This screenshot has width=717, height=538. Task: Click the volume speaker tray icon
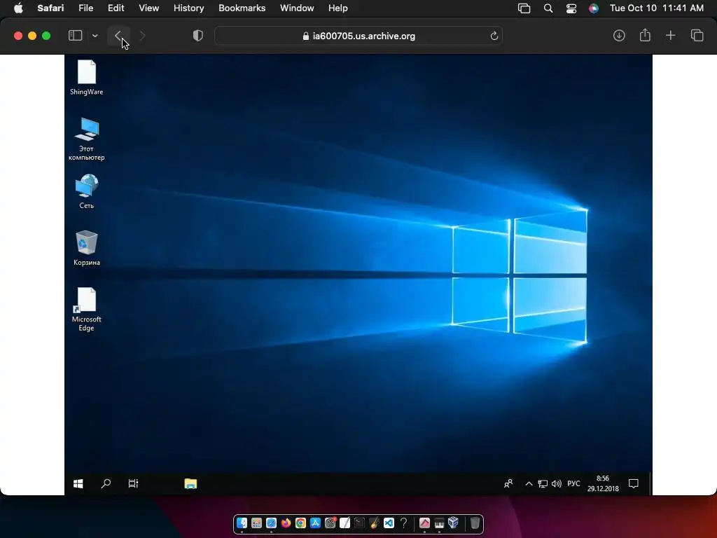click(x=557, y=483)
